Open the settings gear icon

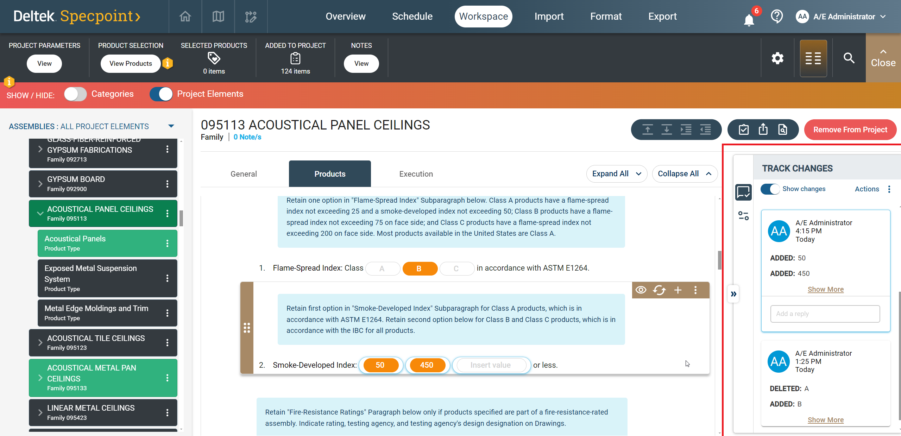(777, 58)
